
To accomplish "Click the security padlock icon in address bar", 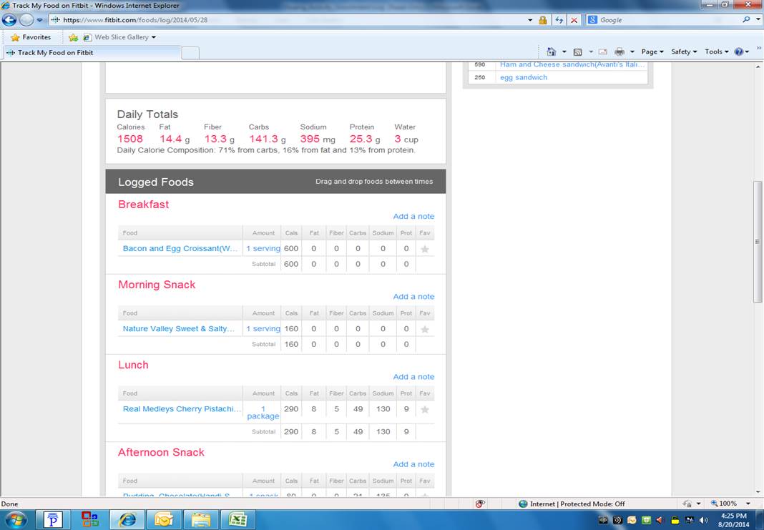I will point(542,20).
